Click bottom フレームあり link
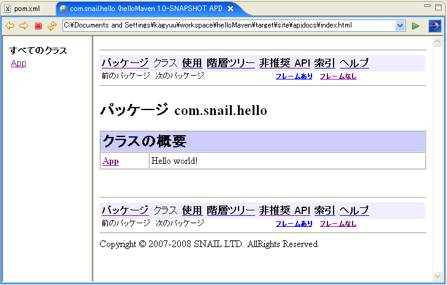 click(x=294, y=224)
